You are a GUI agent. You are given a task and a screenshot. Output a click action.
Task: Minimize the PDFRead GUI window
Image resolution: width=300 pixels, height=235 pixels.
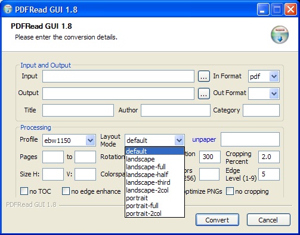(263, 10)
